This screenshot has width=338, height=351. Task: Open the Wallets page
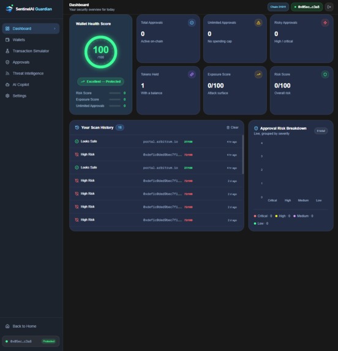pos(31,40)
